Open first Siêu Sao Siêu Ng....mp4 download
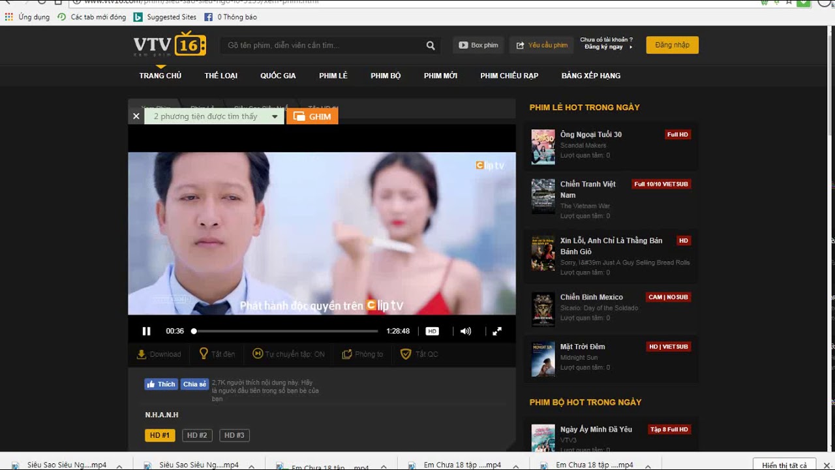The image size is (835, 470). click(x=60, y=465)
